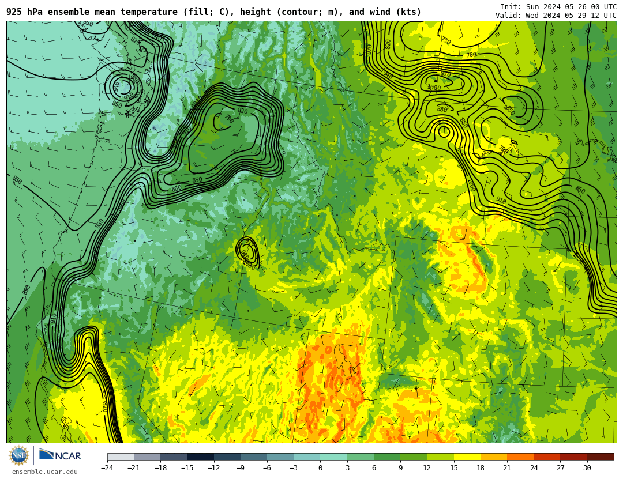Click the 0 colorbar tick label

point(320,468)
